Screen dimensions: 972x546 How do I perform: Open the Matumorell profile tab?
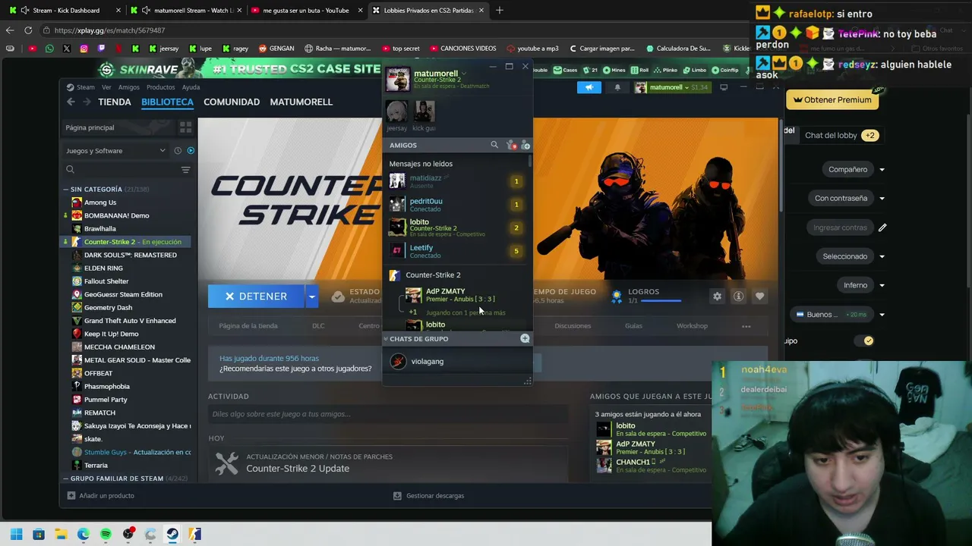click(301, 102)
